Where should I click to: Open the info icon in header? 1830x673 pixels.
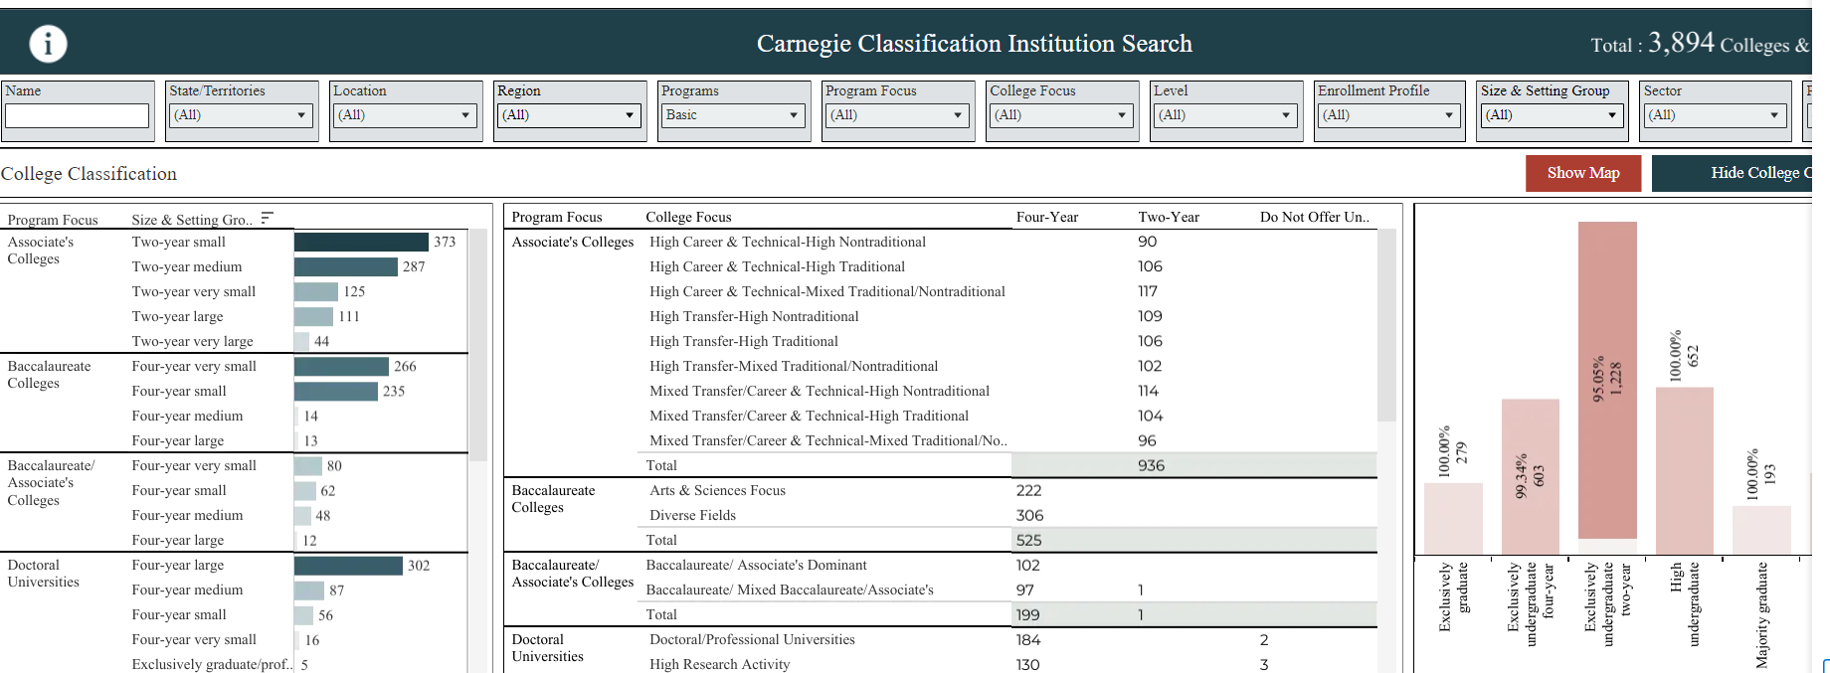coord(48,44)
